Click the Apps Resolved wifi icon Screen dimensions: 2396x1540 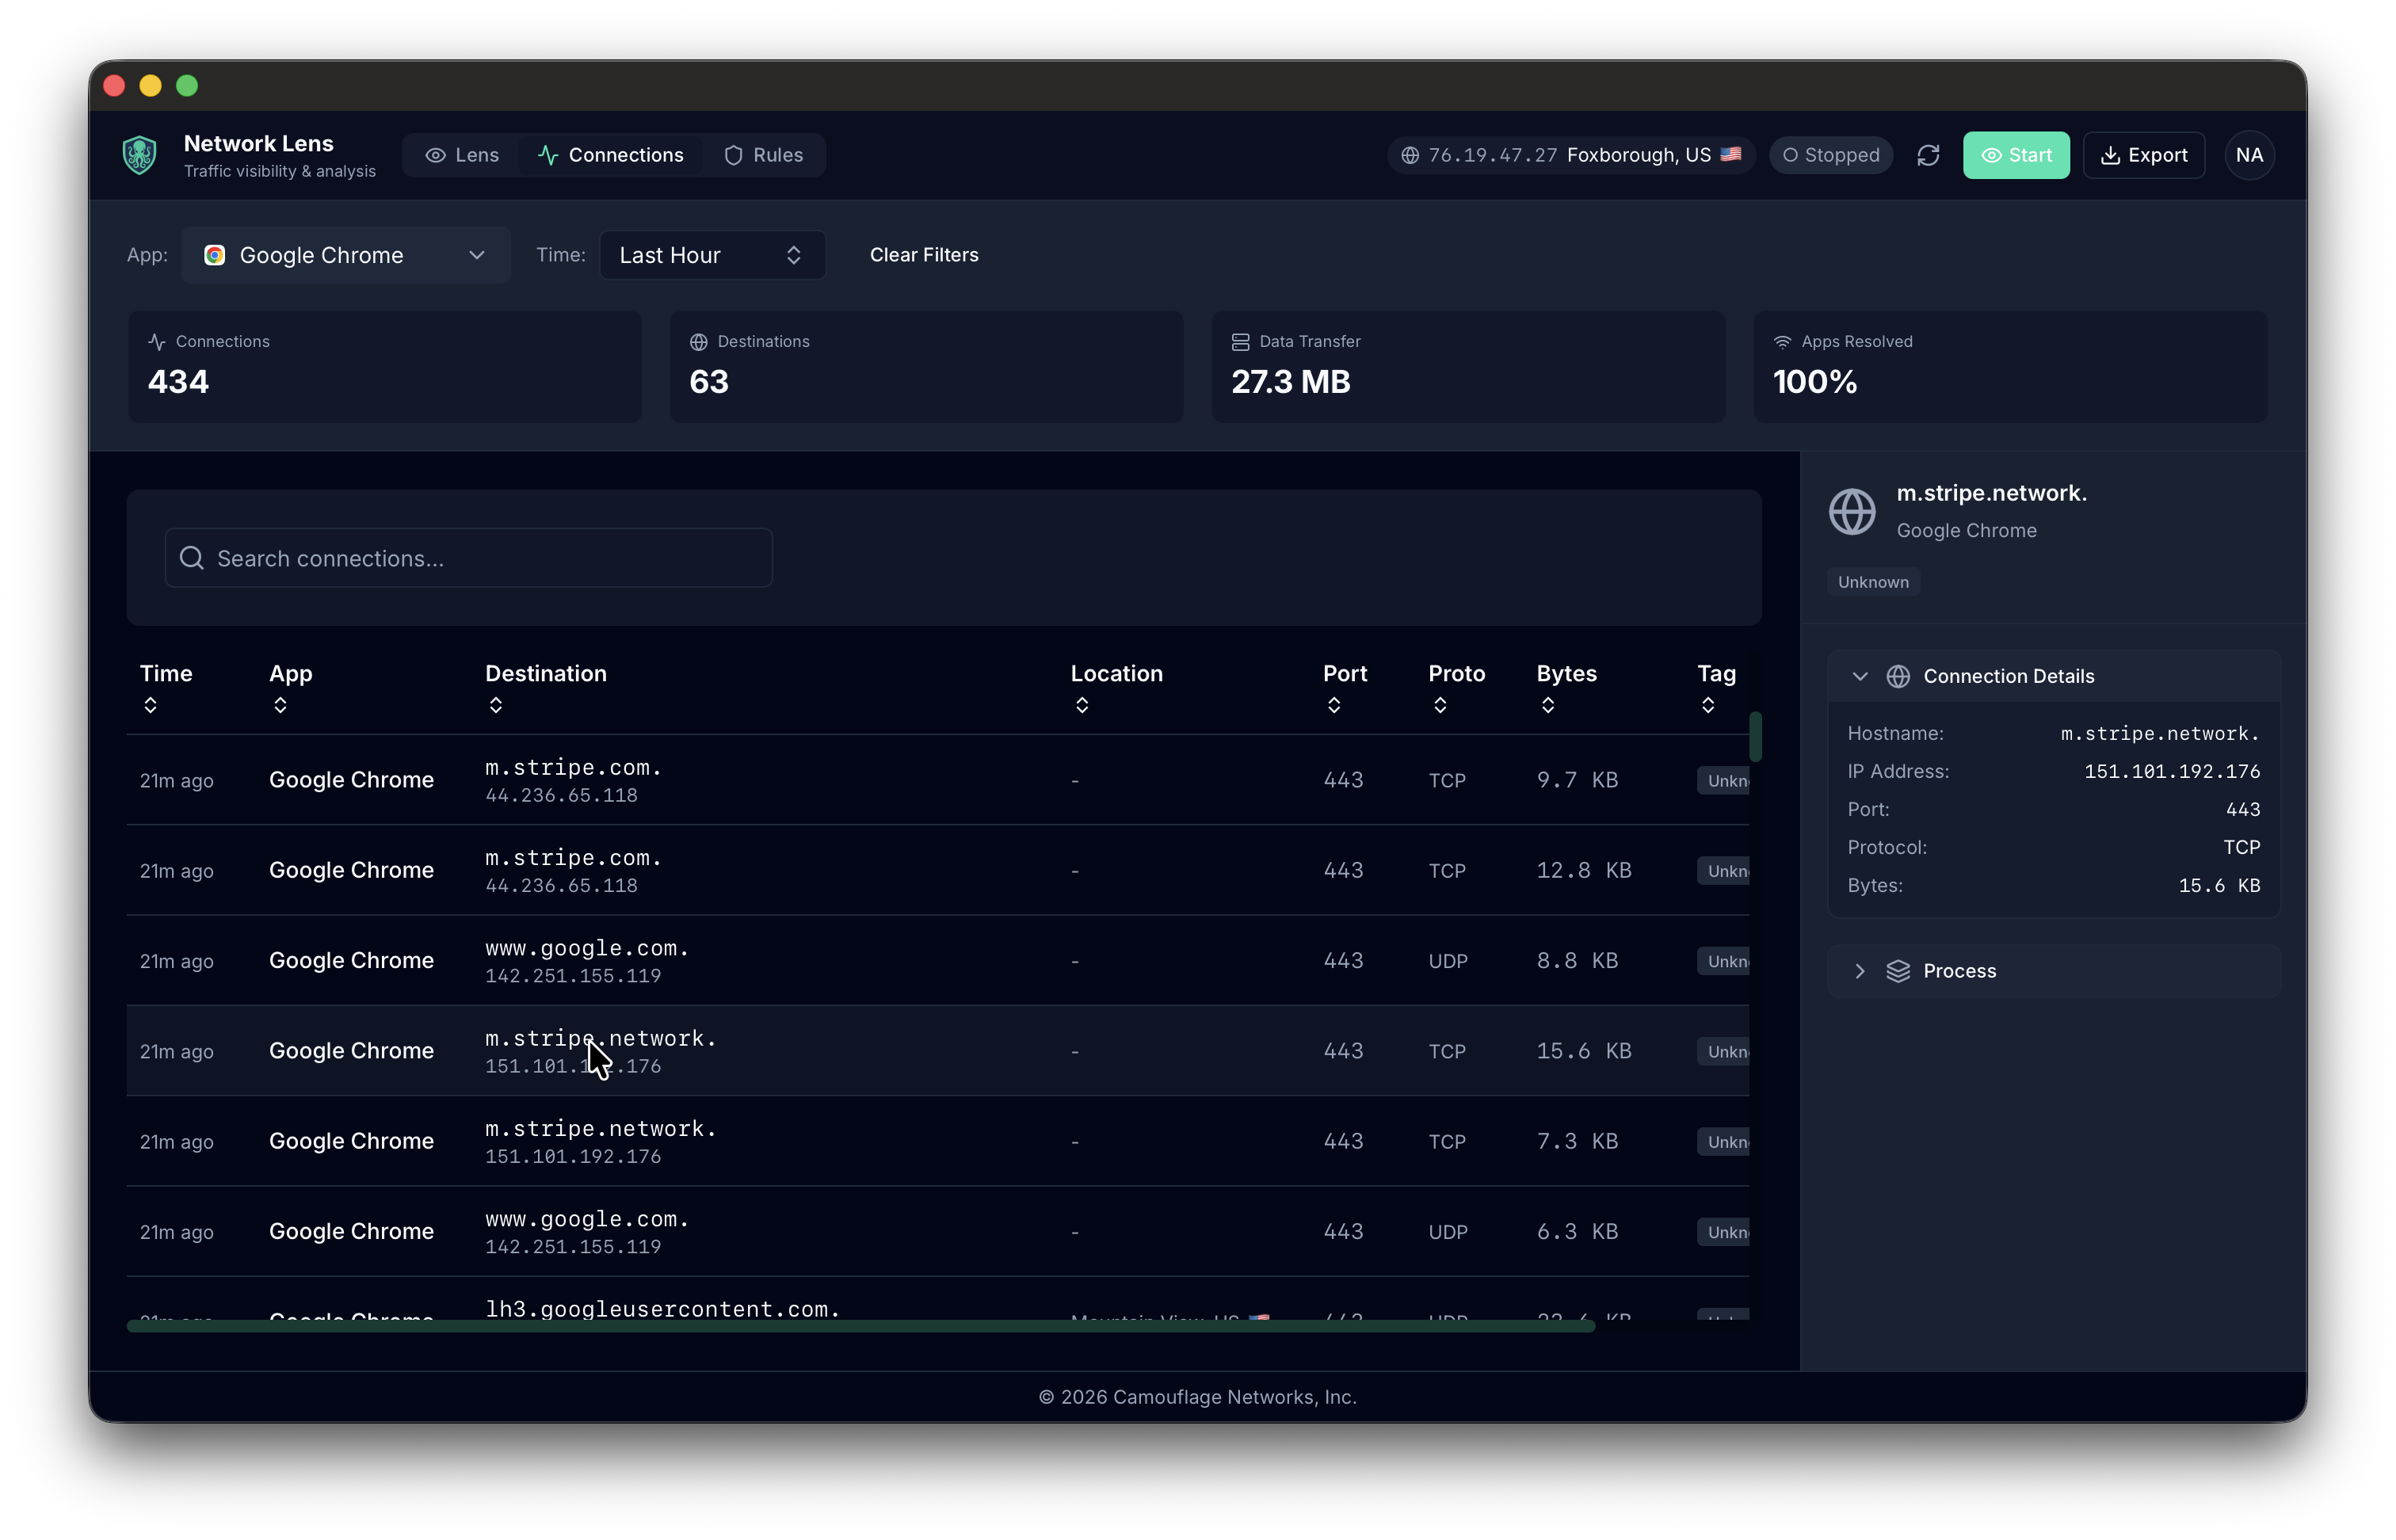pyautogui.click(x=1783, y=342)
